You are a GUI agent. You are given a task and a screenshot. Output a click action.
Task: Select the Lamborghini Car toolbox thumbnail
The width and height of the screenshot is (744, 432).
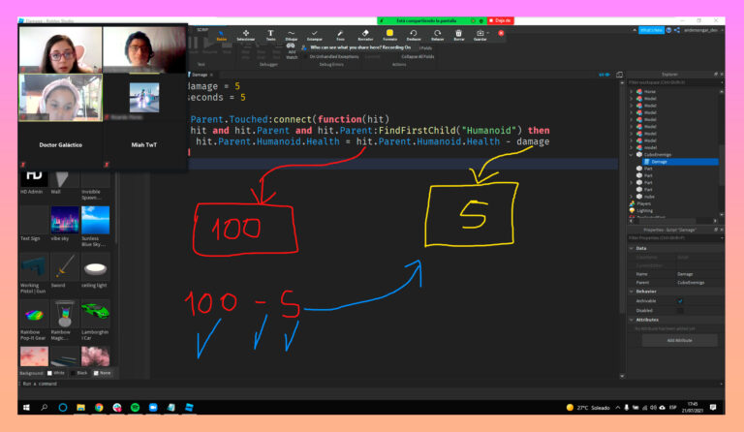95,314
